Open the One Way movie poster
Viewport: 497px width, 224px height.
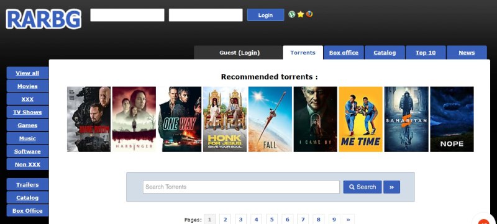[180, 119]
